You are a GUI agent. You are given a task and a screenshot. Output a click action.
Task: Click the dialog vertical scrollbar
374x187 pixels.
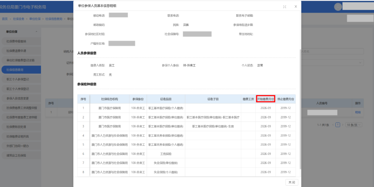tap(300, 108)
